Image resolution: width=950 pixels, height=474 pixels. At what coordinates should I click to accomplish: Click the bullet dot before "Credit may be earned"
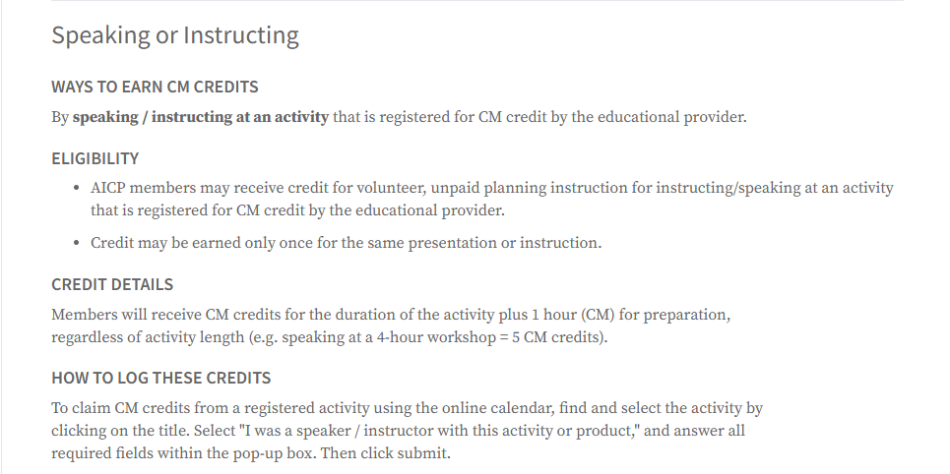point(77,243)
